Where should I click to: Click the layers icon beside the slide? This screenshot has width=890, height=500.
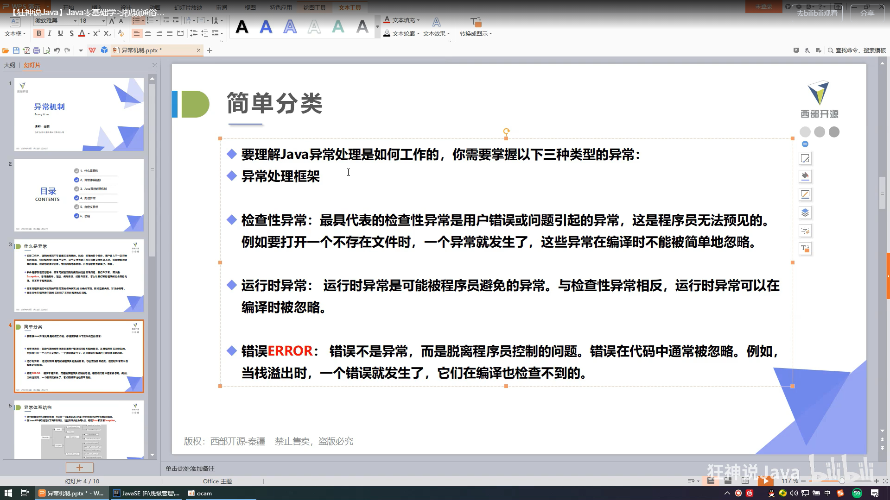pos(805,212)
